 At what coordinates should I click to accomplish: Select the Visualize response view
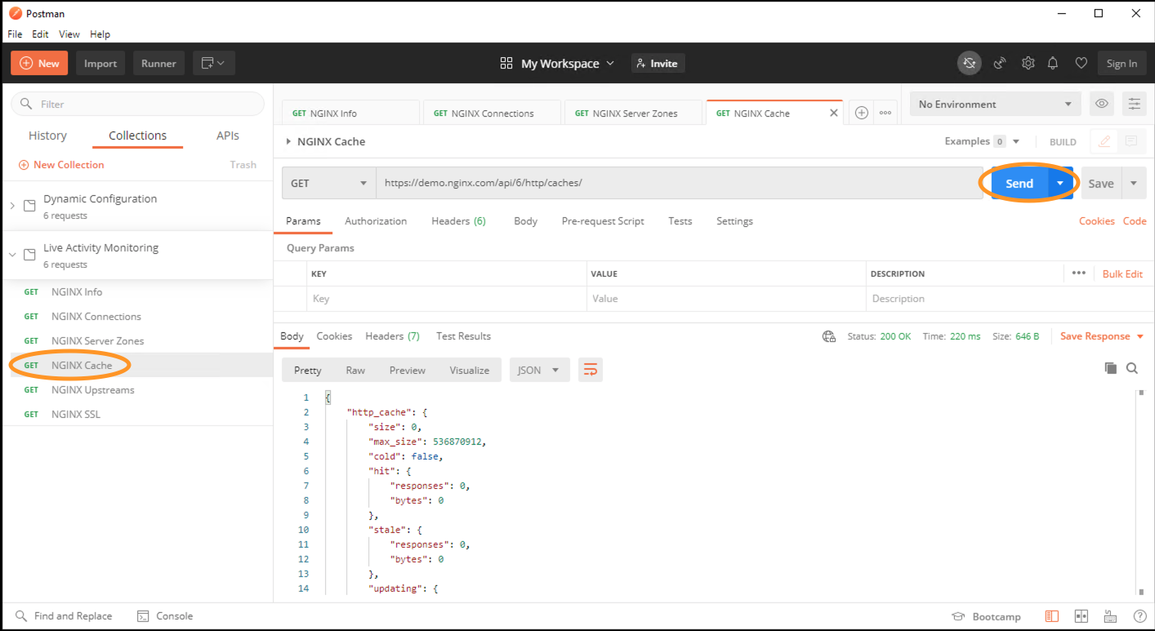[470, 370]
